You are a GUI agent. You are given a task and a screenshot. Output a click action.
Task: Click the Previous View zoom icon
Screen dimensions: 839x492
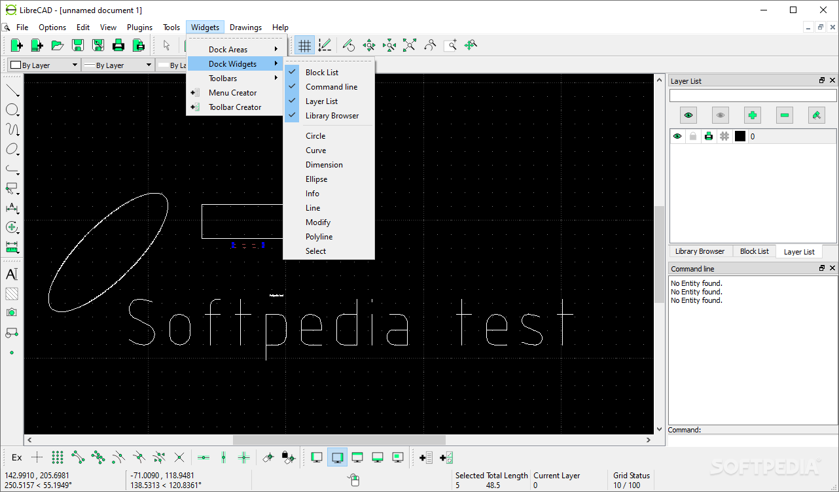coord(430,45)
